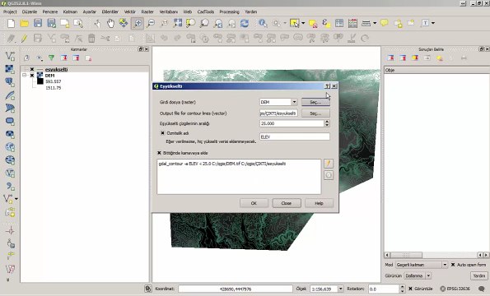Open the Vektör menu

click(x=129, y=12)
